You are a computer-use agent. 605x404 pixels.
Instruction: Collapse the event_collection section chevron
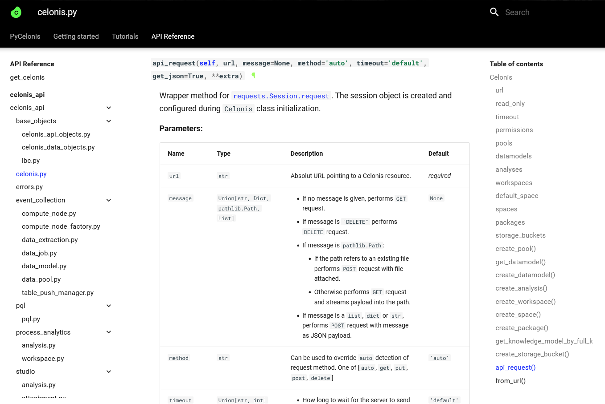pyautogui.click(x=109, y=200)
